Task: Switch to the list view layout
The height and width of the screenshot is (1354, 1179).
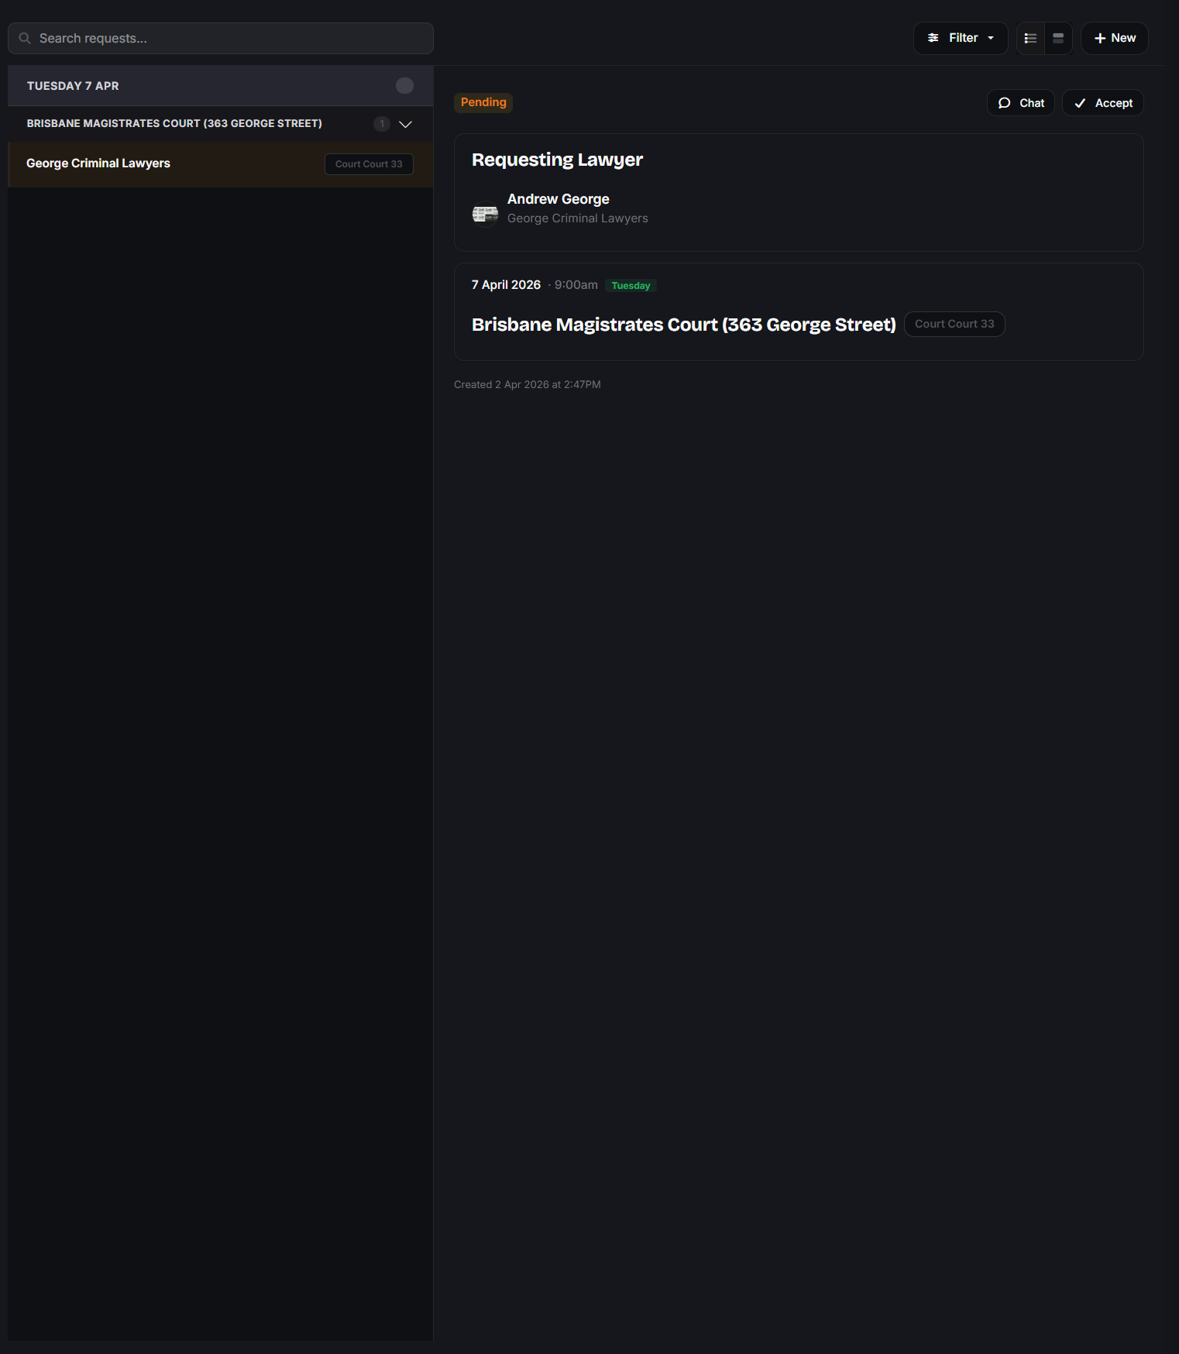Action: tap(1030, 39)
